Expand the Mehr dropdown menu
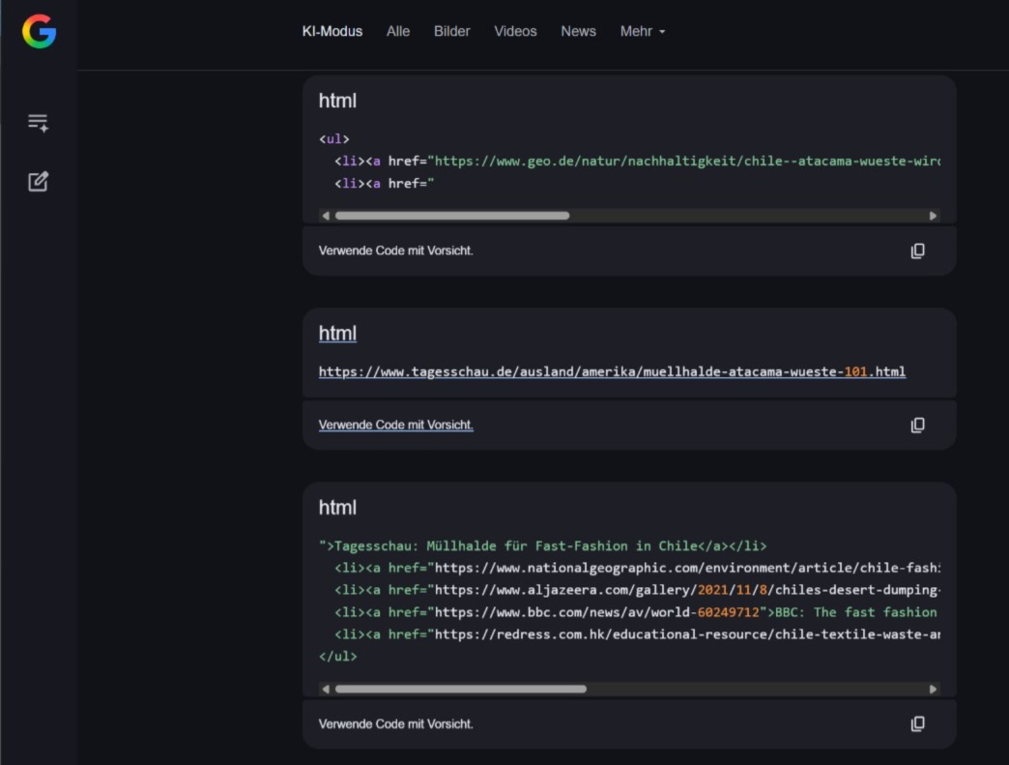The width and height of the screenshot is (1009, 765). 643,31
